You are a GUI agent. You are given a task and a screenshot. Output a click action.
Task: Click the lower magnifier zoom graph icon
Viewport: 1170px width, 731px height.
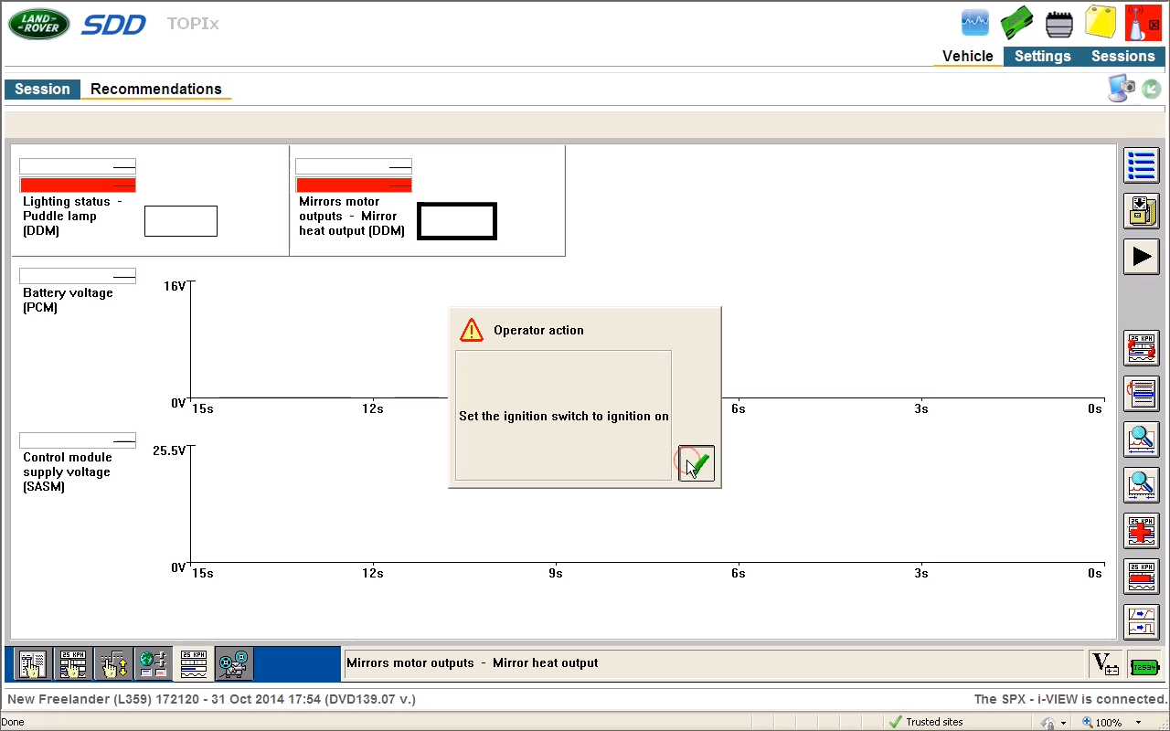click(x=1142, y=485)
